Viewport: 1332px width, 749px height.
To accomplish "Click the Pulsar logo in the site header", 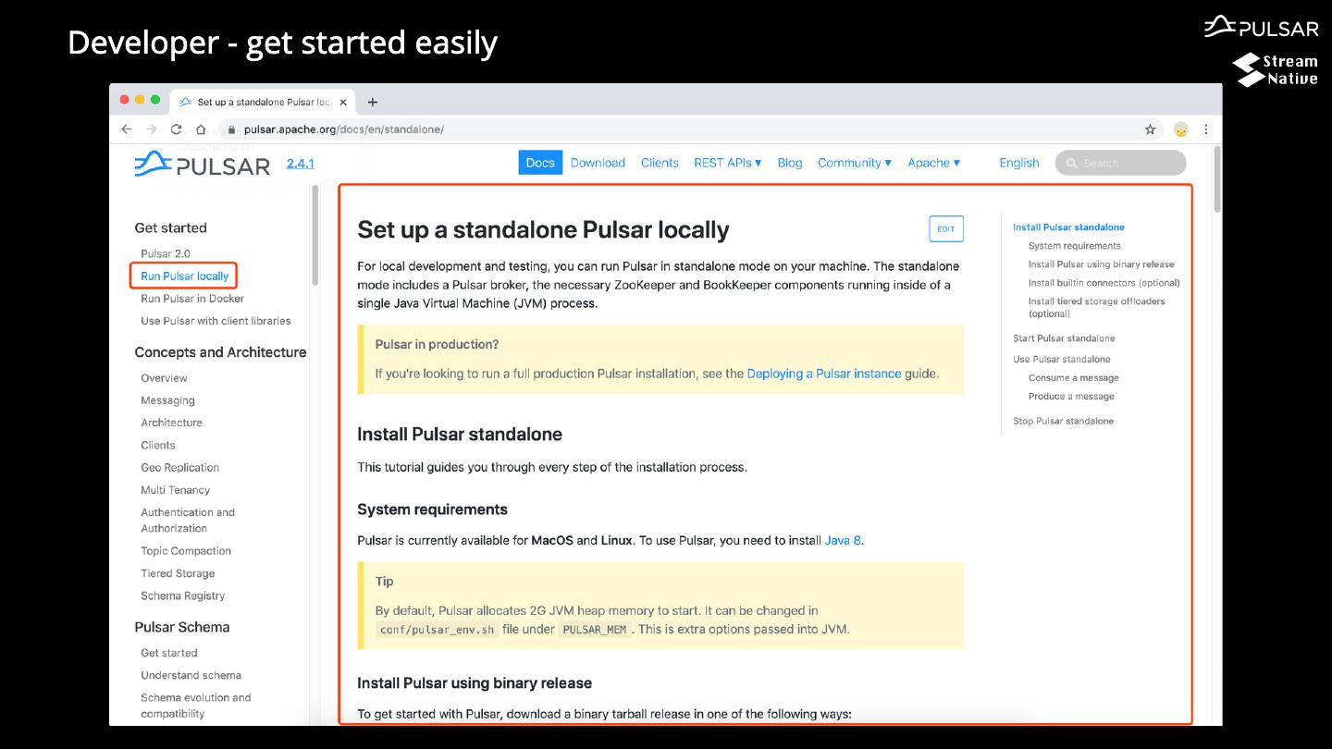I will (203, 164).
